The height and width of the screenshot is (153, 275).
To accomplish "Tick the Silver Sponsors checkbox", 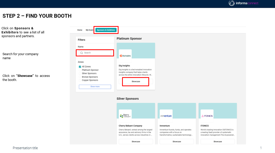I will click(x=80, y=74).
